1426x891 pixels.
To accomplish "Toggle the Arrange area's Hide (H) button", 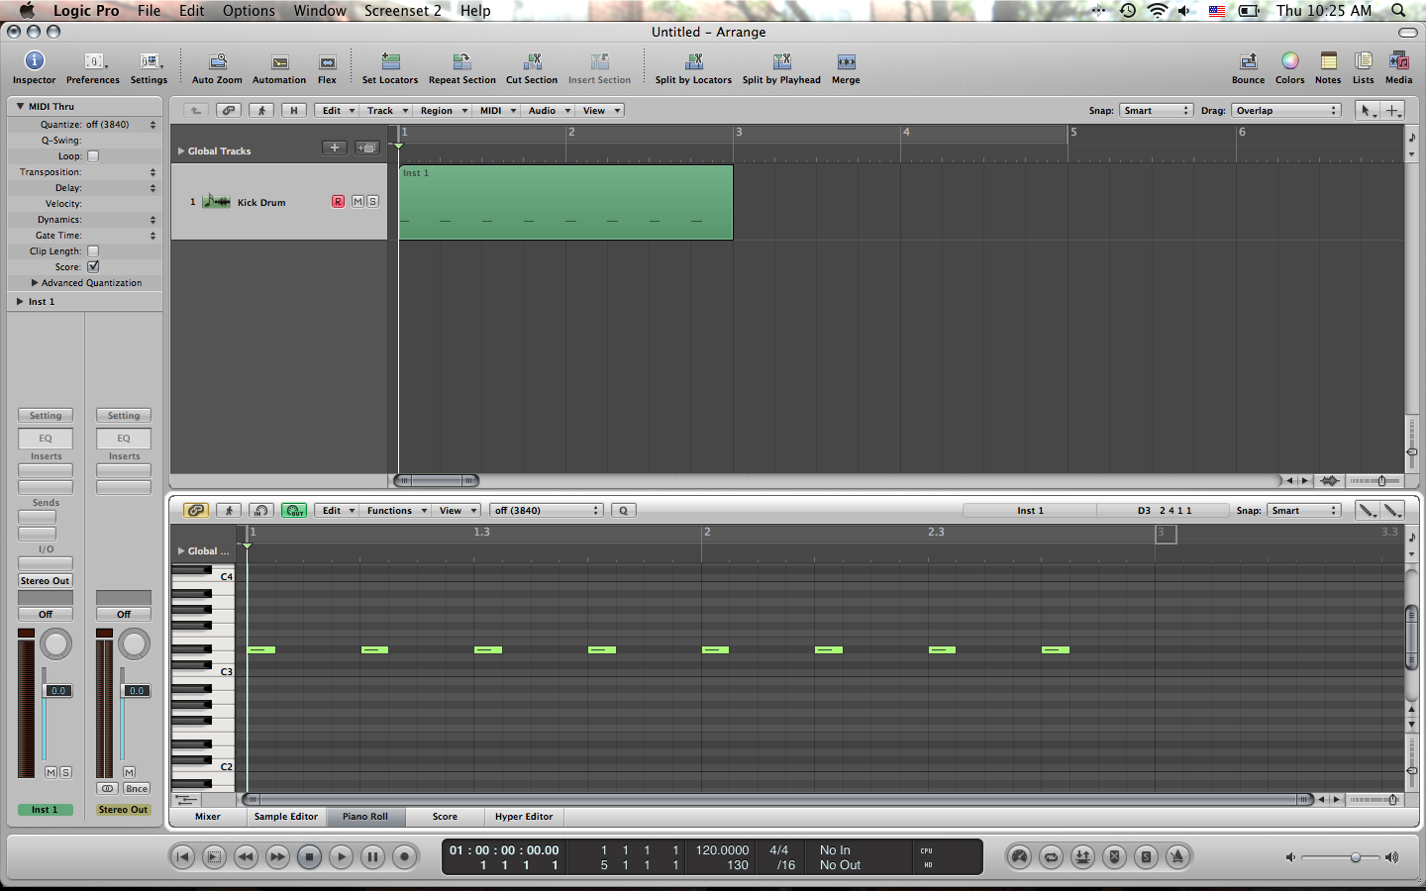I will tap(293, 111).
